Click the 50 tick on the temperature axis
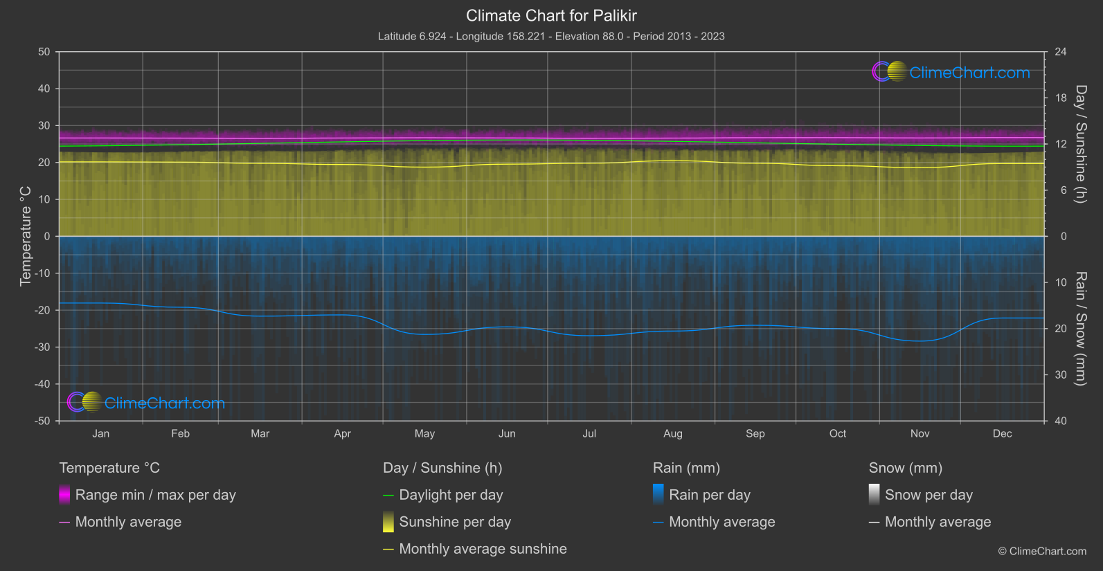The height and width of the screenshot is (571, 1103). [44, 52]
